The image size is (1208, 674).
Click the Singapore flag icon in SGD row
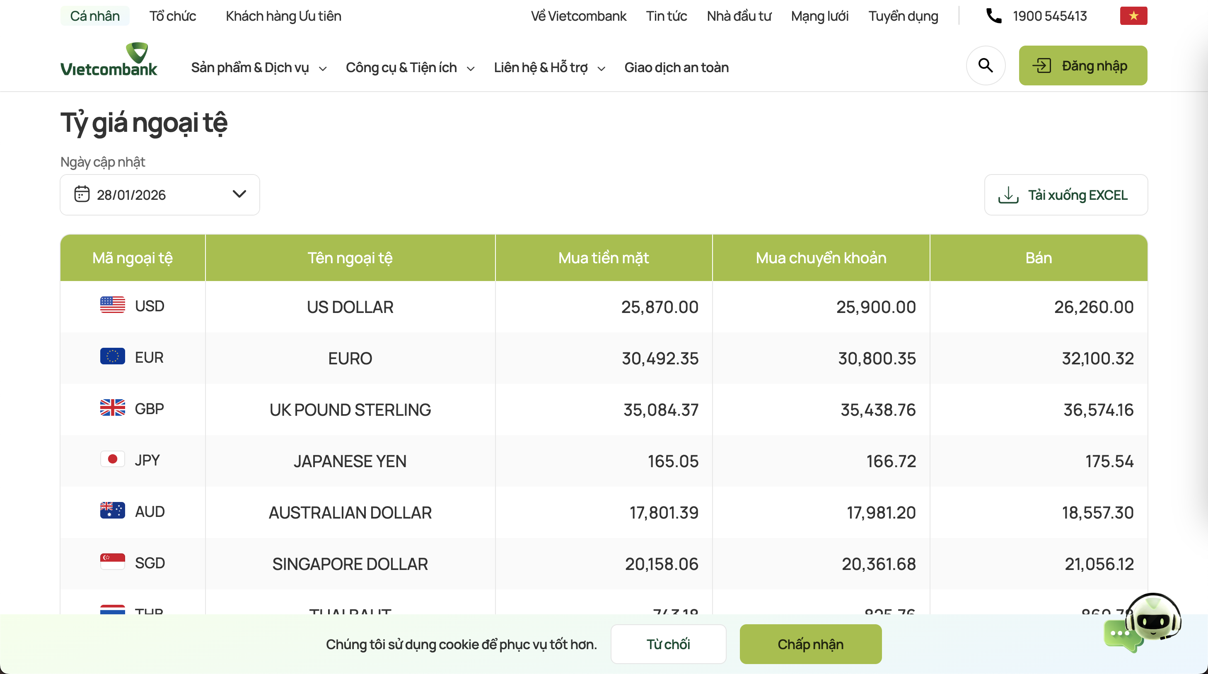(x=113, y=561)
